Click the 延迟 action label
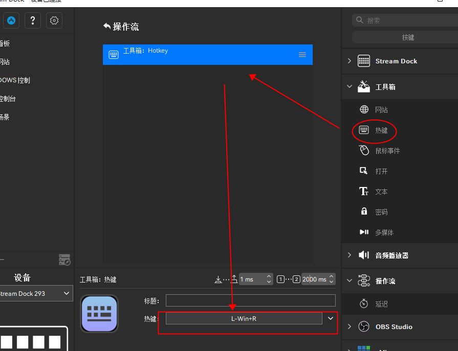This screenshot has height=351, width=458. [381, 304]
